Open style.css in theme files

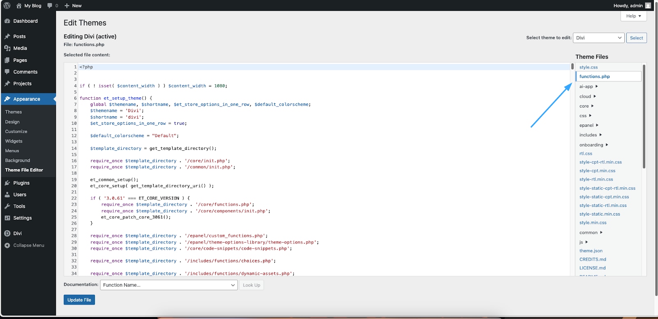pyautogui.click(x=588, y=67)
